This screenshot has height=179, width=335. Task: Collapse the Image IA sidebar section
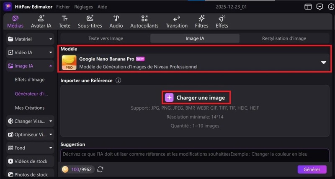coord(30,66)
